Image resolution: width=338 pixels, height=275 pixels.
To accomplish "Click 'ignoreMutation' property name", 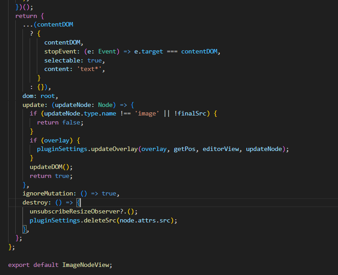I will click(48, 194).
